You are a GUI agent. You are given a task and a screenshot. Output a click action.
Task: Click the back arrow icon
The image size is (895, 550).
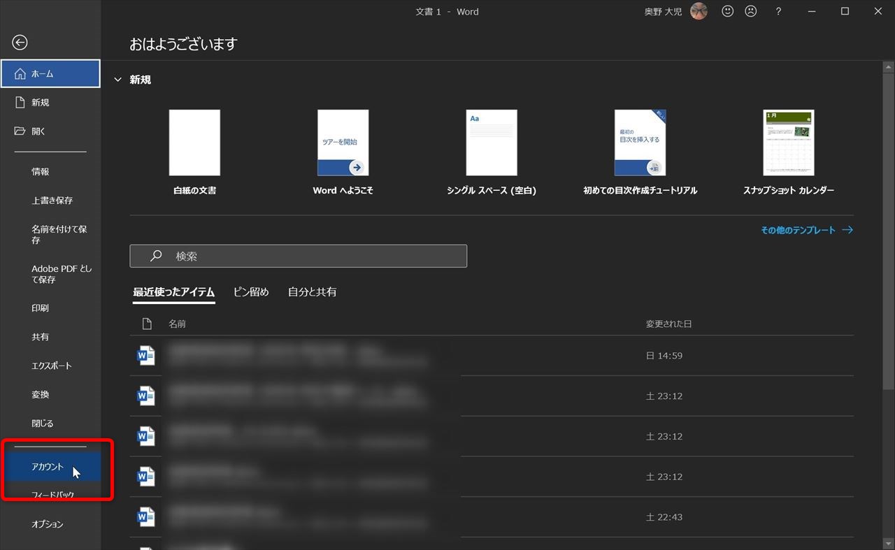click(20, 43)
